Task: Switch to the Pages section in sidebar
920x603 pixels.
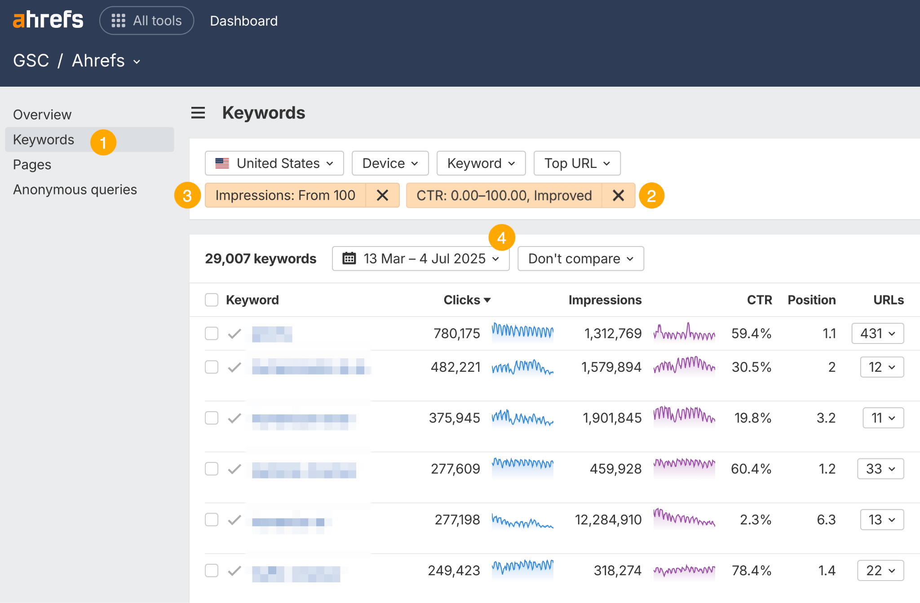Action: click(32, 164)
